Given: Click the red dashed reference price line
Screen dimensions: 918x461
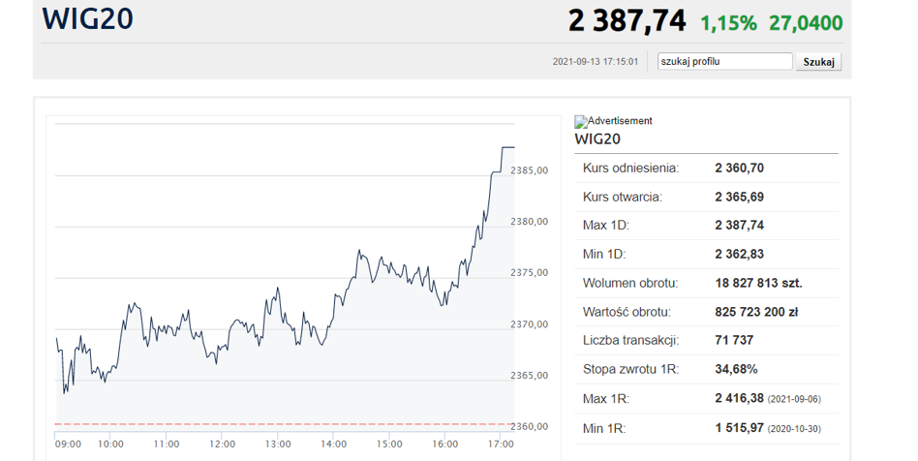Looking at the screenshot, I should (x=285, y=423).
